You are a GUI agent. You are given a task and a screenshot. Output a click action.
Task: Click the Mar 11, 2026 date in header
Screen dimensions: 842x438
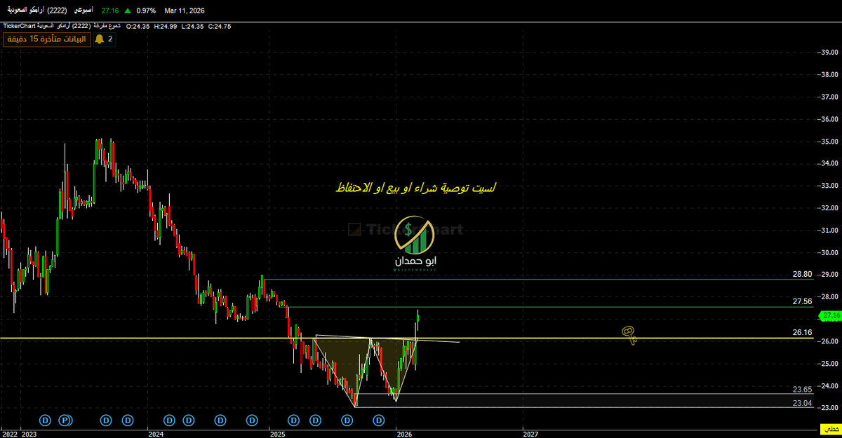pyautogui.click(x=185, y=11)
